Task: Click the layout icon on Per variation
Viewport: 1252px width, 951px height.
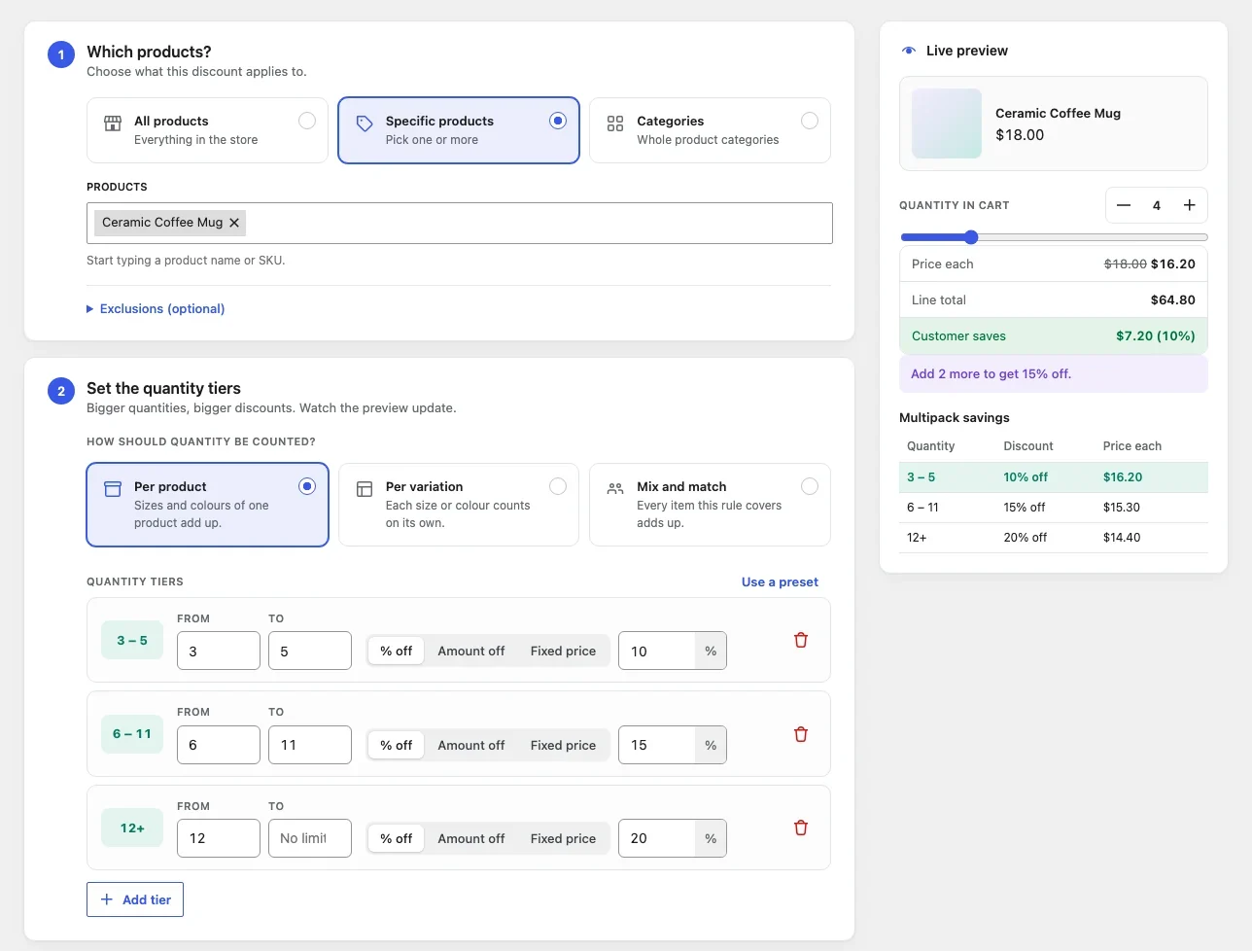Action: tap(365, 489)
